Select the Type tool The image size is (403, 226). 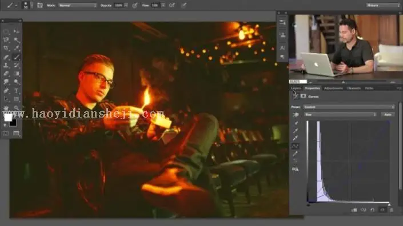(x=17, y=91)
